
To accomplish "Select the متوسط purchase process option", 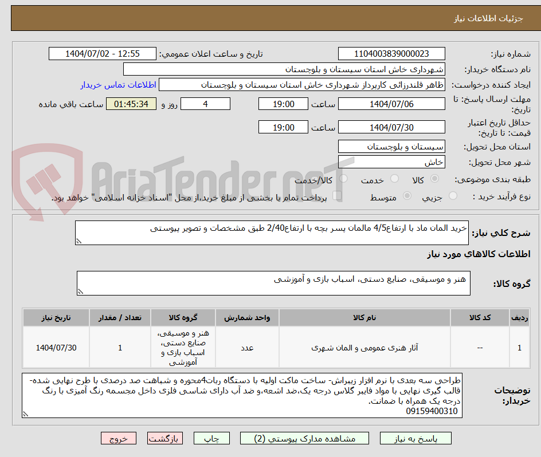I will (408, 195).
